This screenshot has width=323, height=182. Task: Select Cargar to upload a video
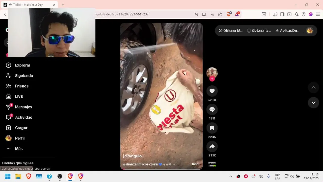(x=17, y=128)
